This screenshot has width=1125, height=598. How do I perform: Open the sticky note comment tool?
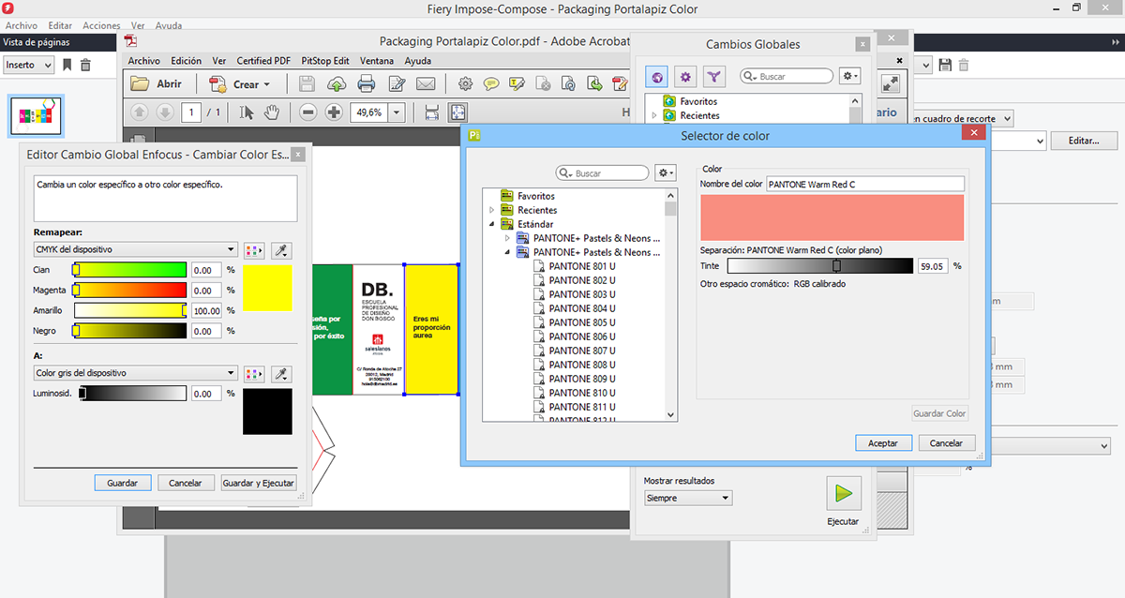(491, 84)
